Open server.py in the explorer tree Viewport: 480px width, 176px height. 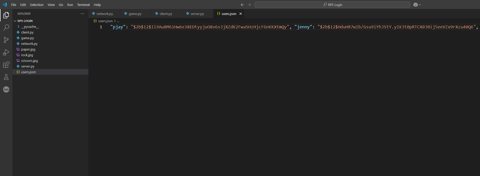(x=50, y=66)
